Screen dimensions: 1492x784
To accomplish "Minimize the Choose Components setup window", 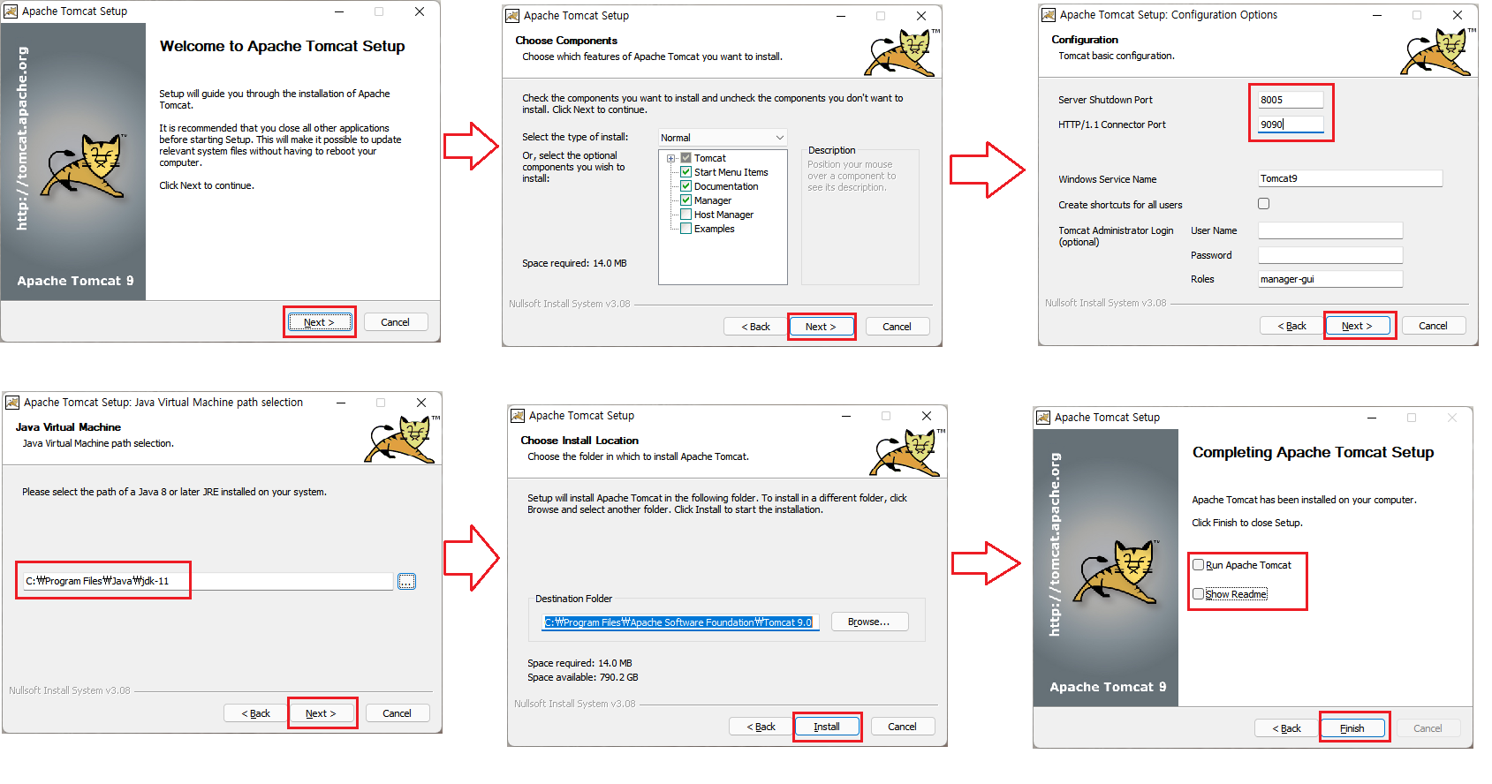I will (841, 16).
